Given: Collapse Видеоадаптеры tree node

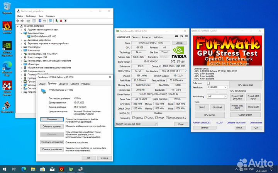Looking at the screenshot, I should tap(21, 33).
